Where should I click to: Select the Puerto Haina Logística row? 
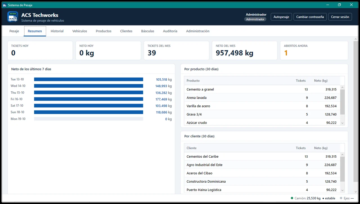point(262,189)
